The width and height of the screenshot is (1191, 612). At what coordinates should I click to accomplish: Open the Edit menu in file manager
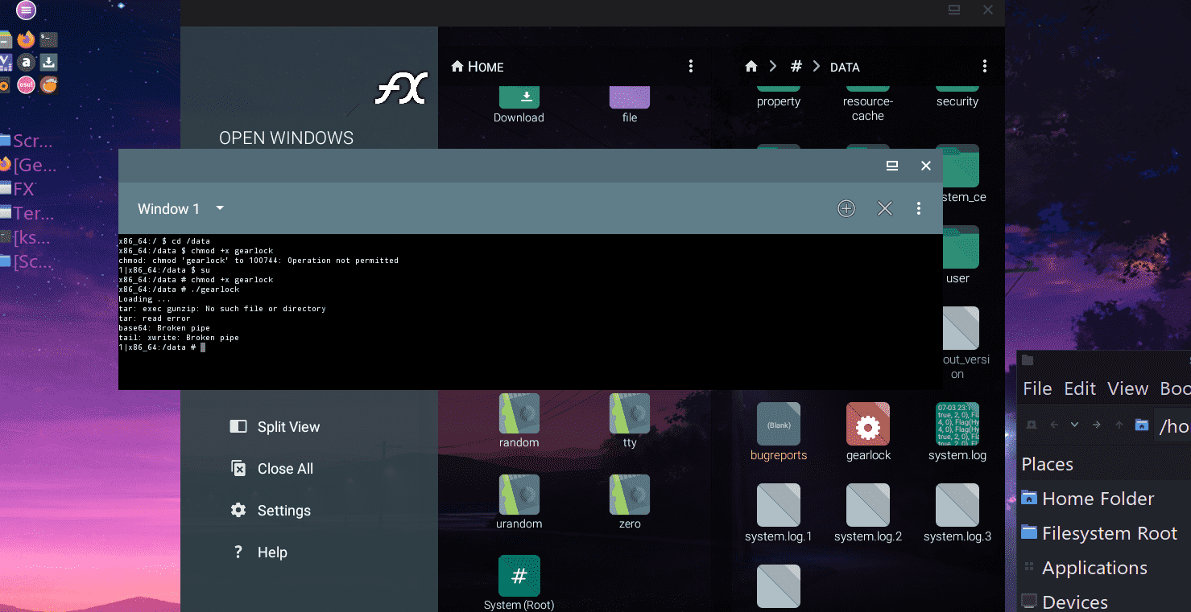[x=1080, y=388]
